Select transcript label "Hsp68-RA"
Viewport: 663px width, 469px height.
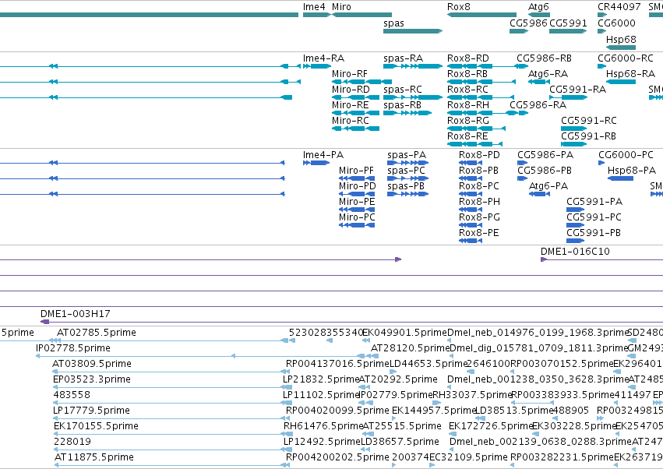click(630, 74)
